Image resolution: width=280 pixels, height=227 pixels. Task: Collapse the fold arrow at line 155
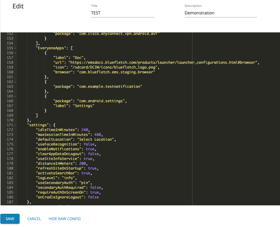(15, 48)
